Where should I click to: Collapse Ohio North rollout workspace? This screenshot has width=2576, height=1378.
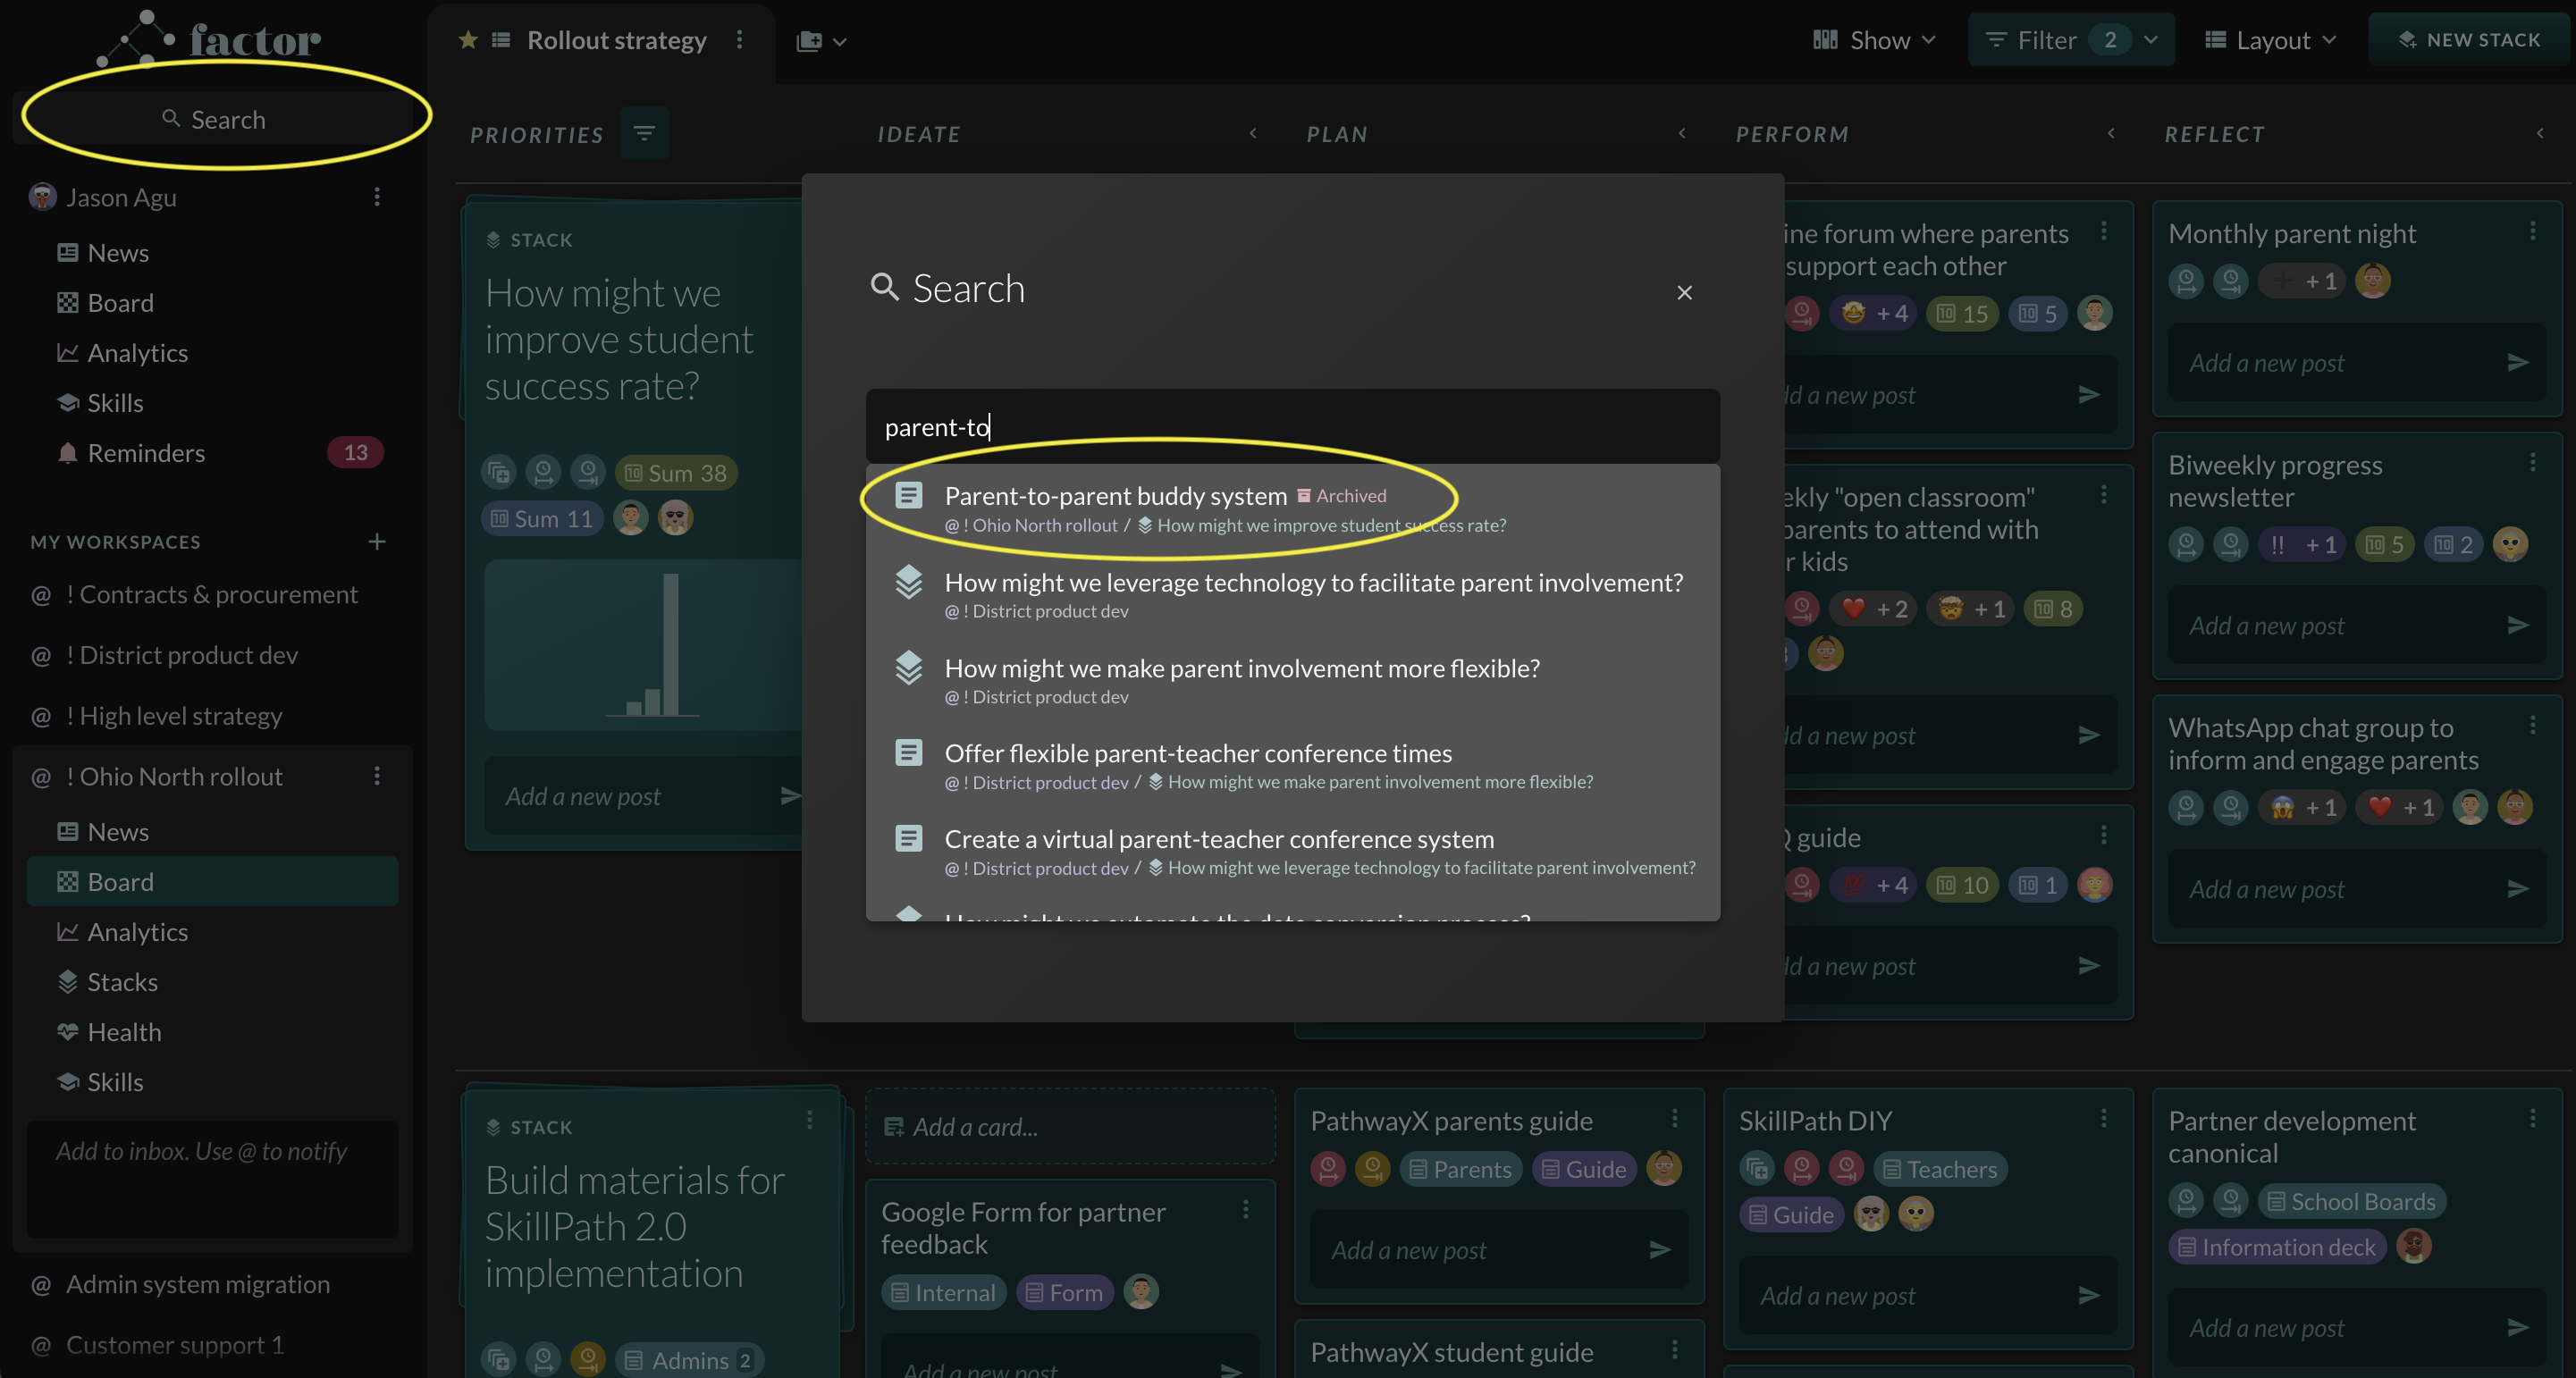tap(174, 777)
